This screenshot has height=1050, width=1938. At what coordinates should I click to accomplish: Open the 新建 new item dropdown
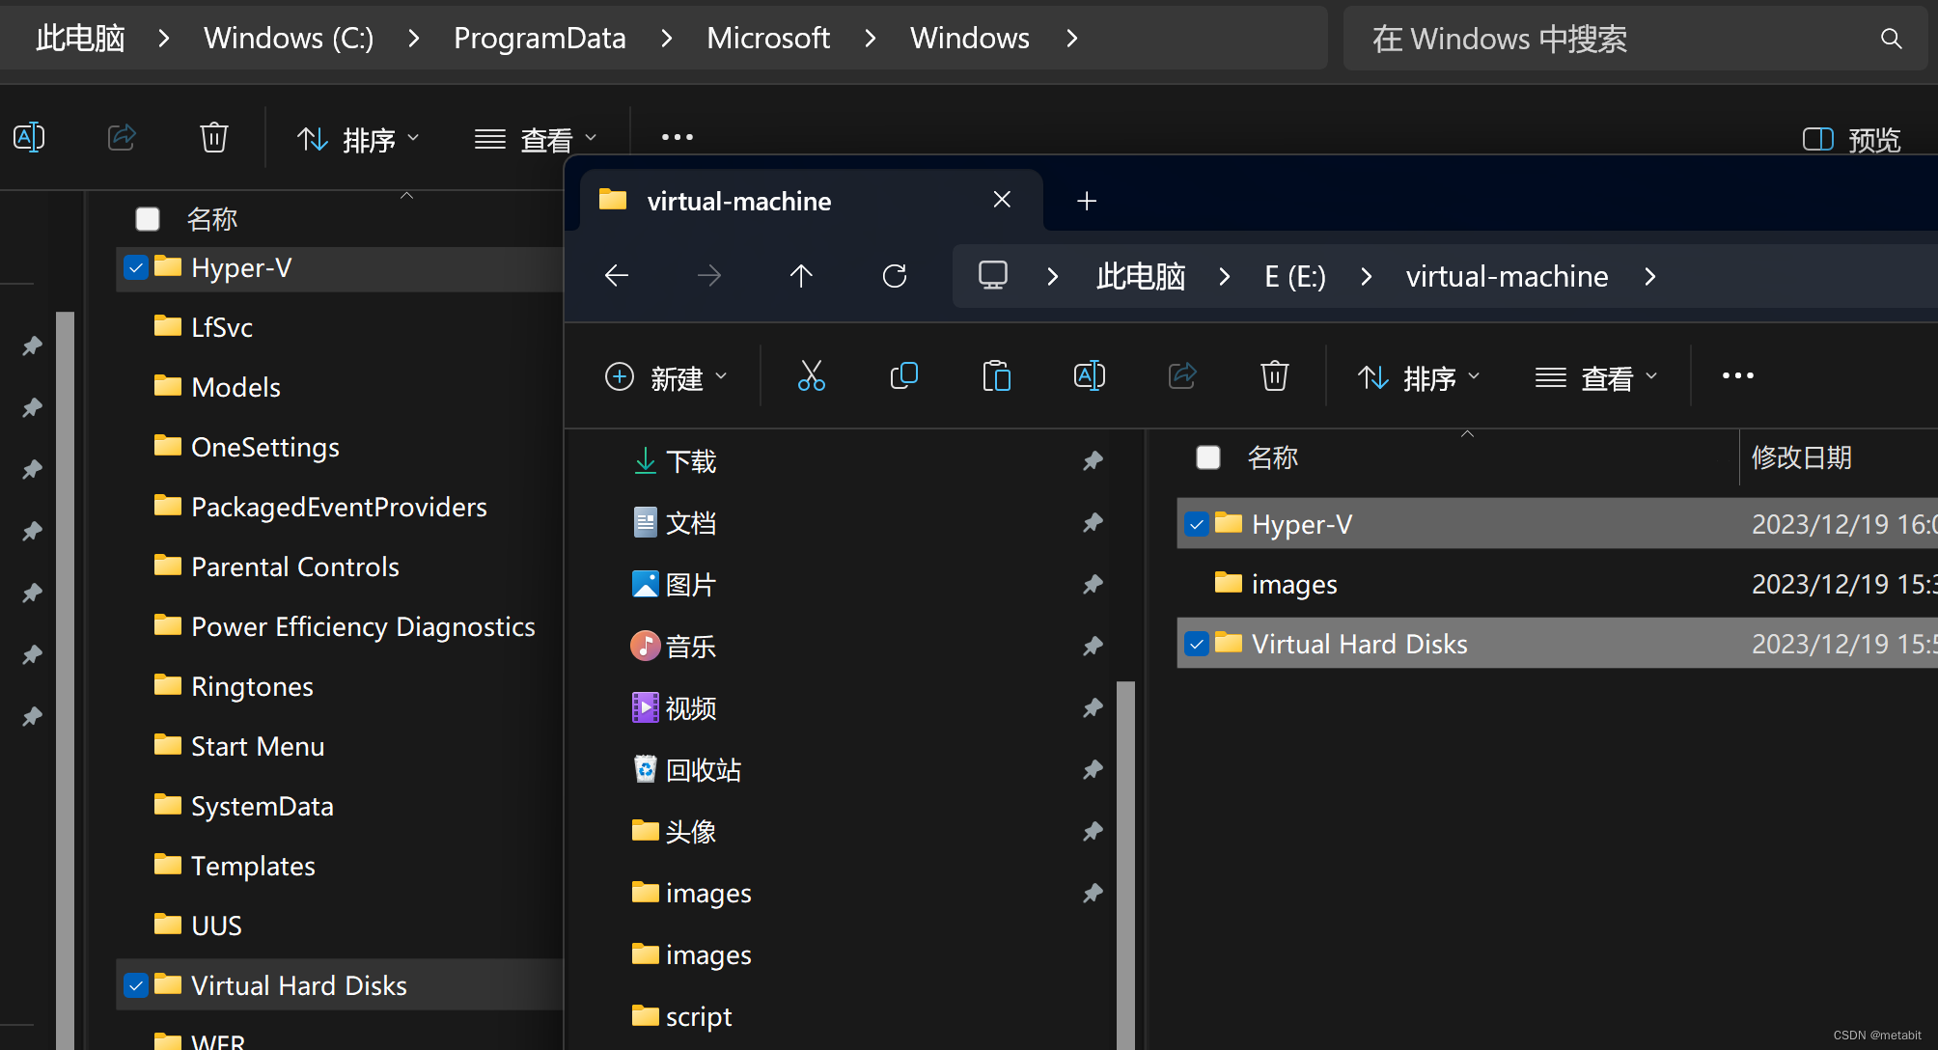click(x=666, y=377)
